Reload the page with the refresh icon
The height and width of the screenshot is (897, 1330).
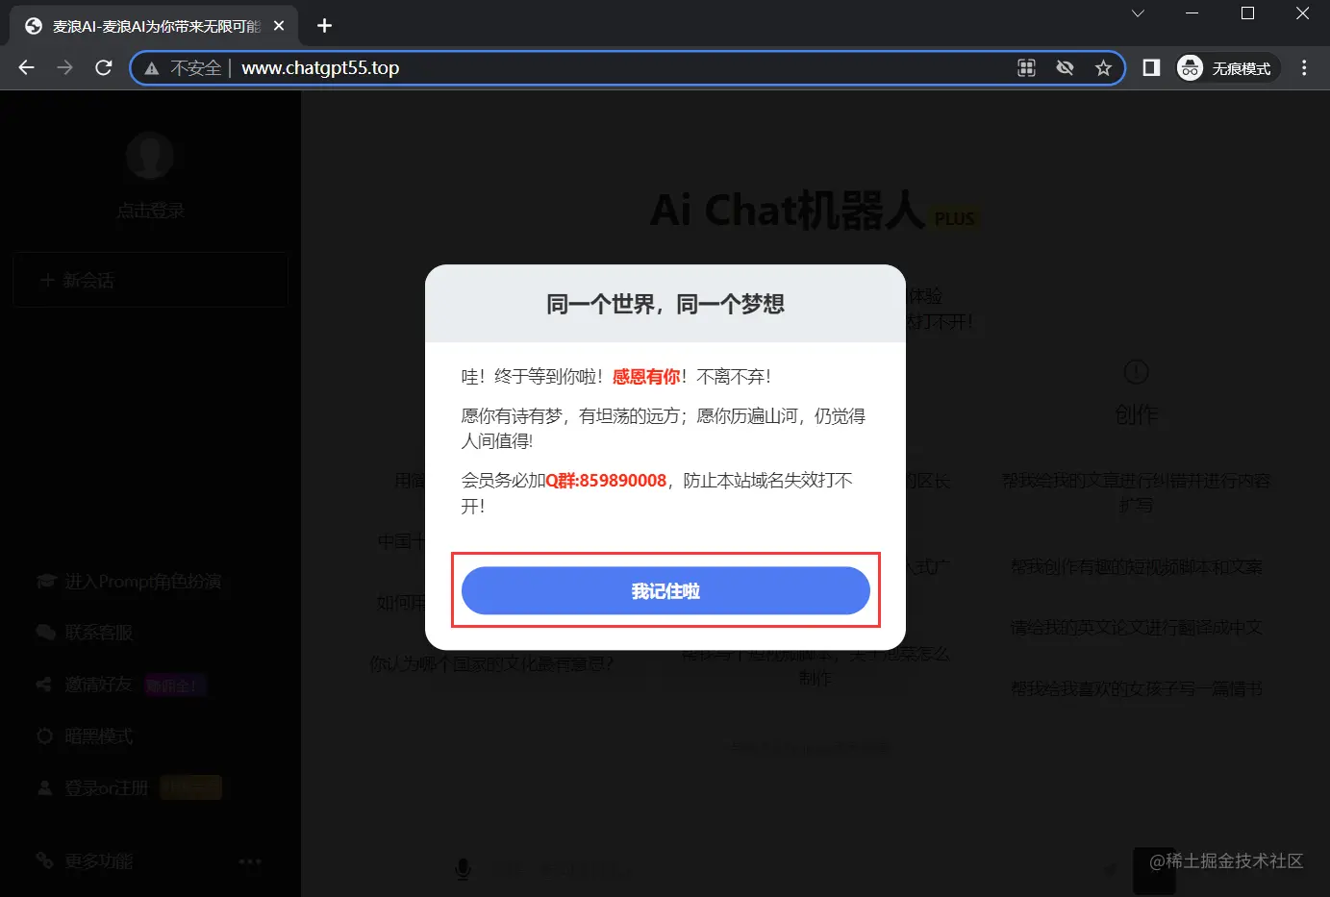(x=104, y=67)
